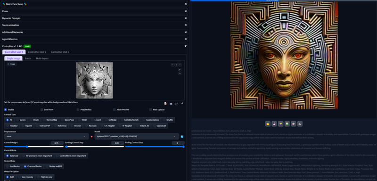Expand the Posex section
Screen dimensions: 377x181
pyautogui.click(x=94, y=11)
